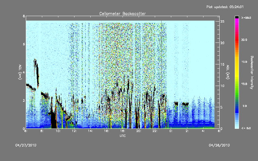258x161 pixels.
Task: Click the '22:' UTC time tick label
Action: coord(155,131)
